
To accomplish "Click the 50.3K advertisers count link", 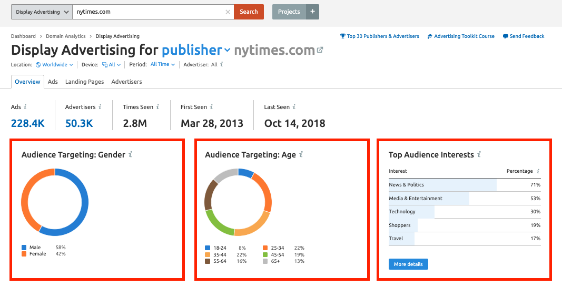I will (79, 124).
